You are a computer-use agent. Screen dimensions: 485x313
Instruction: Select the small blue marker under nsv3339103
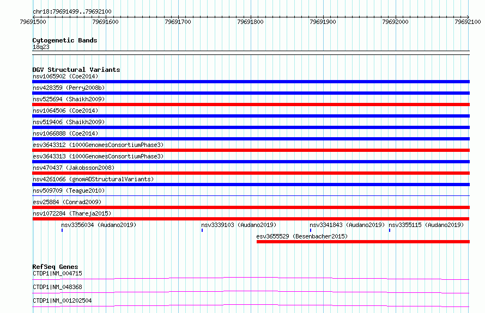point(202,230)
